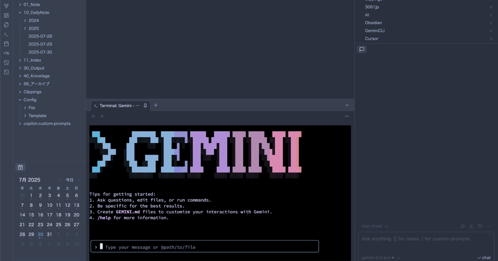Expand the Clippings folder

click(x=20, y=92)
